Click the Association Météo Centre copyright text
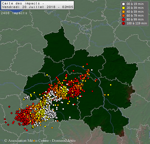The image size is (150, 144). coord(40,141)
